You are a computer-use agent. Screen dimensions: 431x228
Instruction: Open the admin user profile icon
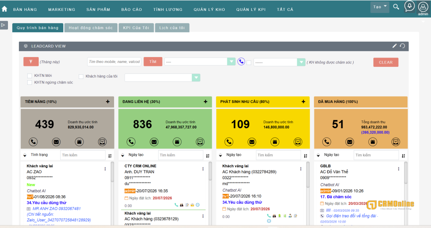coord(423,7)
